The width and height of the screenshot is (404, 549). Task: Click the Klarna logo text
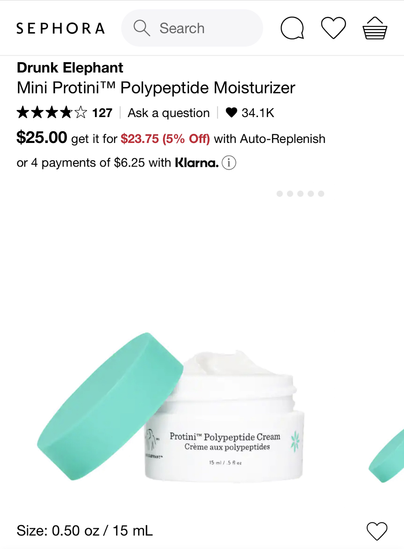tap(197, 163)
